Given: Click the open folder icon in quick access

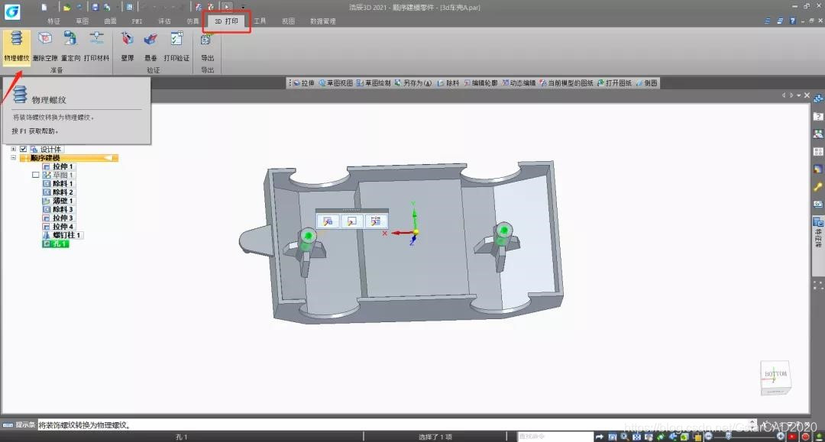Looking at the screenshot, I should tap(66, 8).
